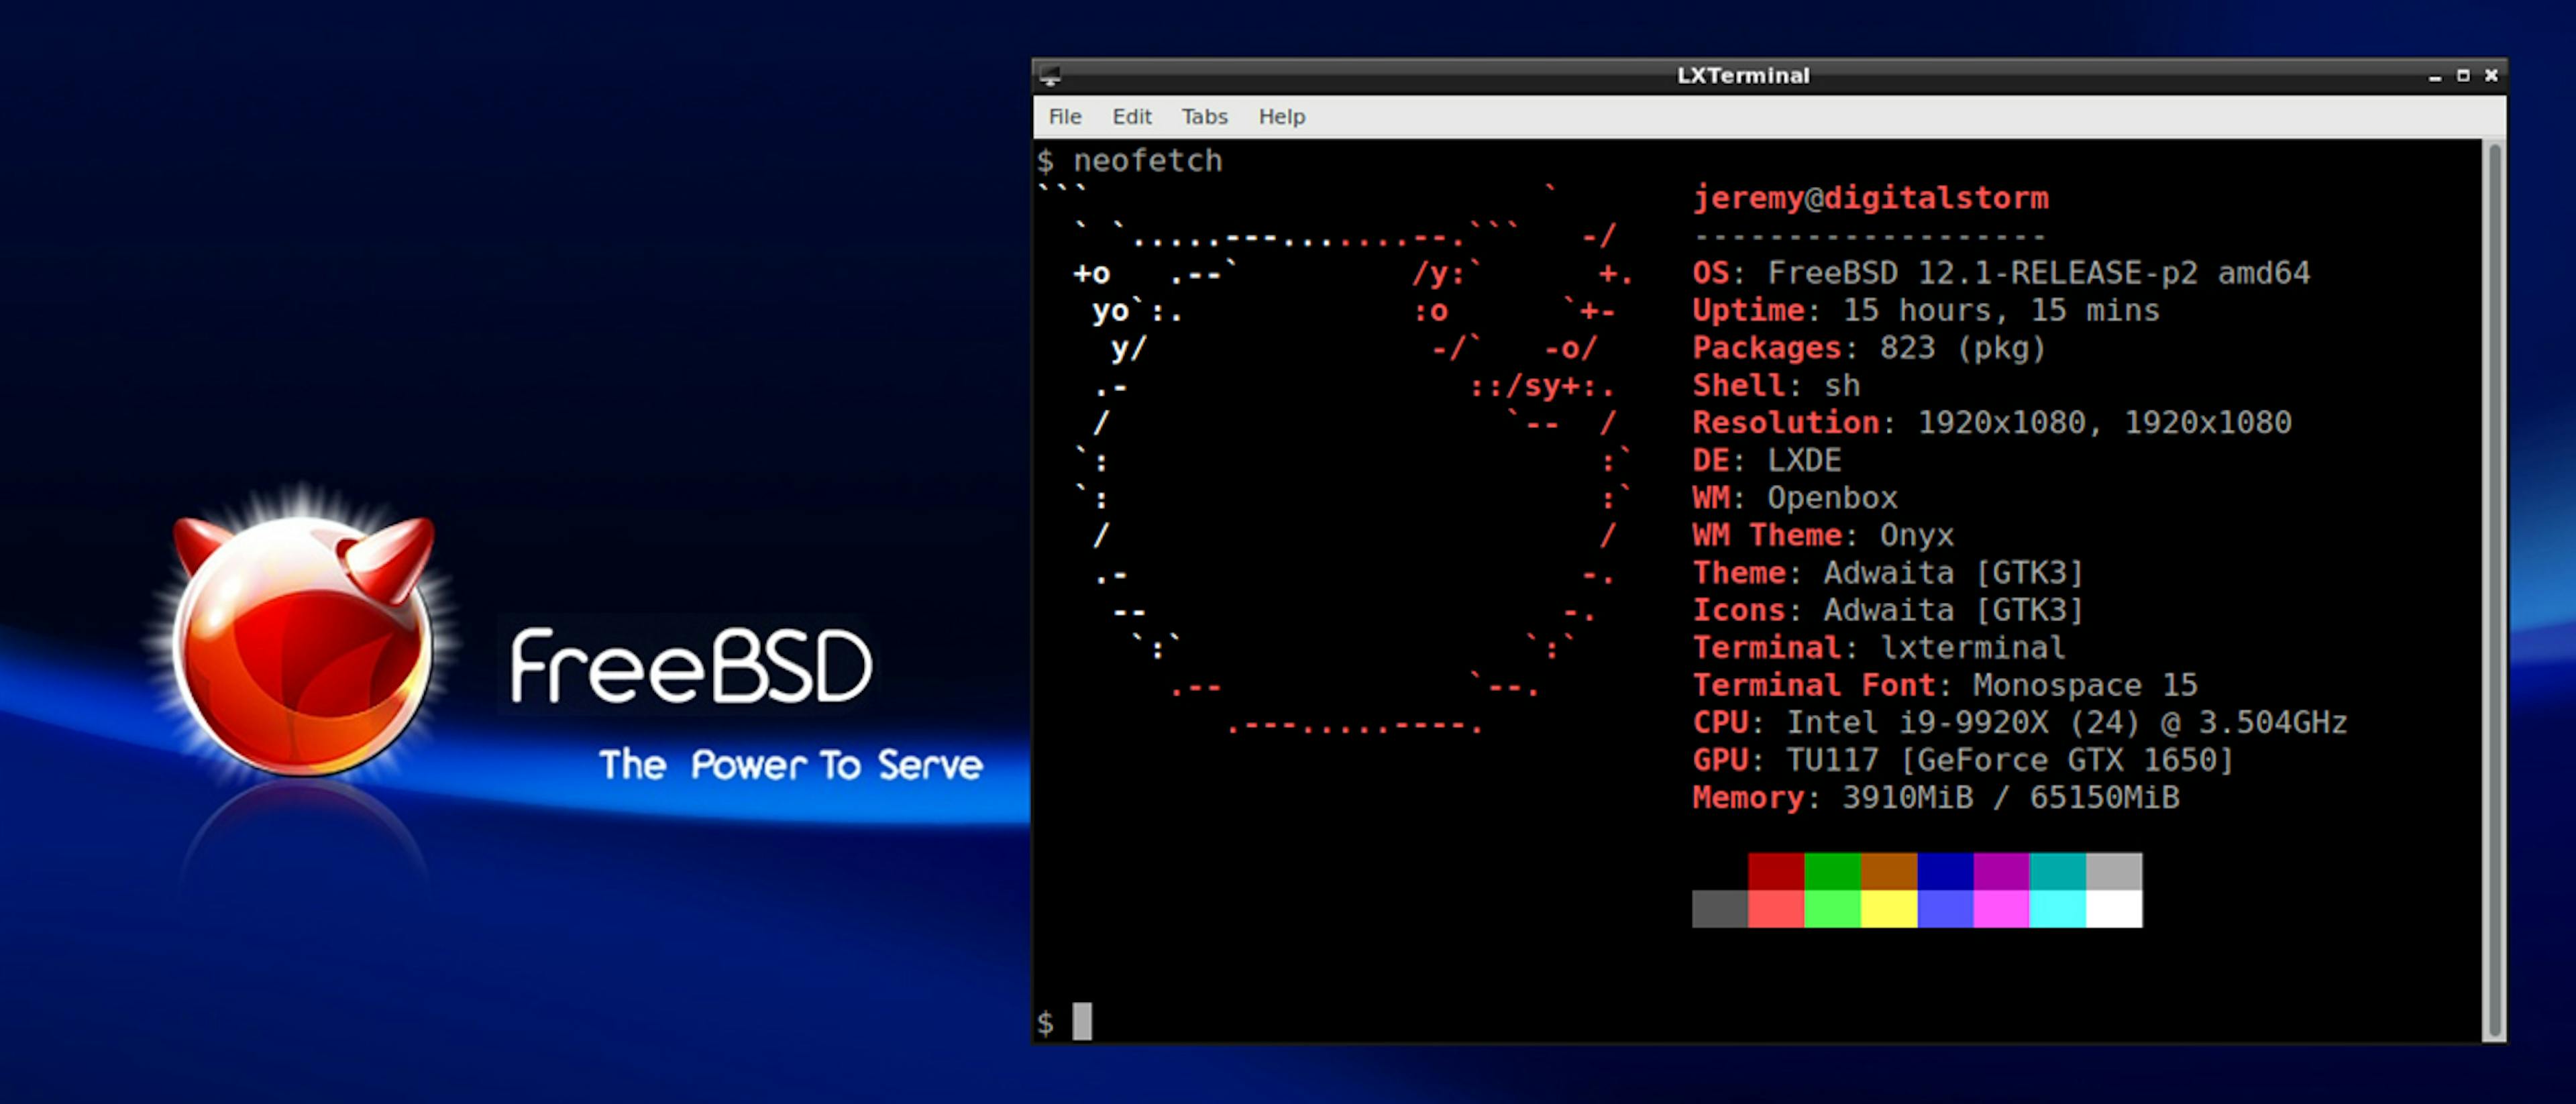Click the 'WM: Openbox' line
2576x1104 pixels.
(1795, 498)
